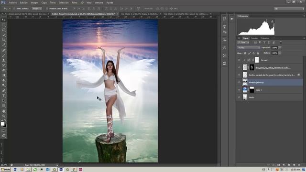This screenshot has height=172, width=306.
Task: Click the lock transparent pixels button
Action: tap(245, 53)
